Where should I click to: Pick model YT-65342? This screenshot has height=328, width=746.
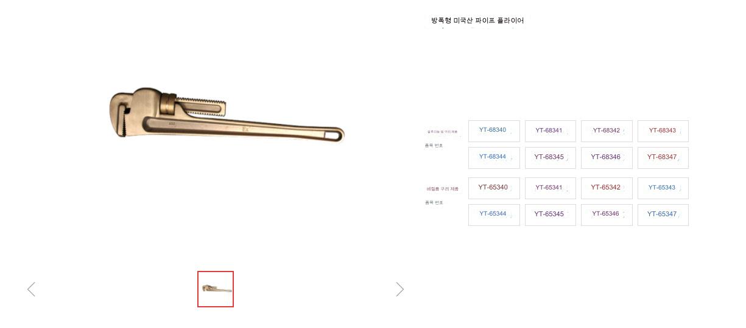(x=607, y=188)
